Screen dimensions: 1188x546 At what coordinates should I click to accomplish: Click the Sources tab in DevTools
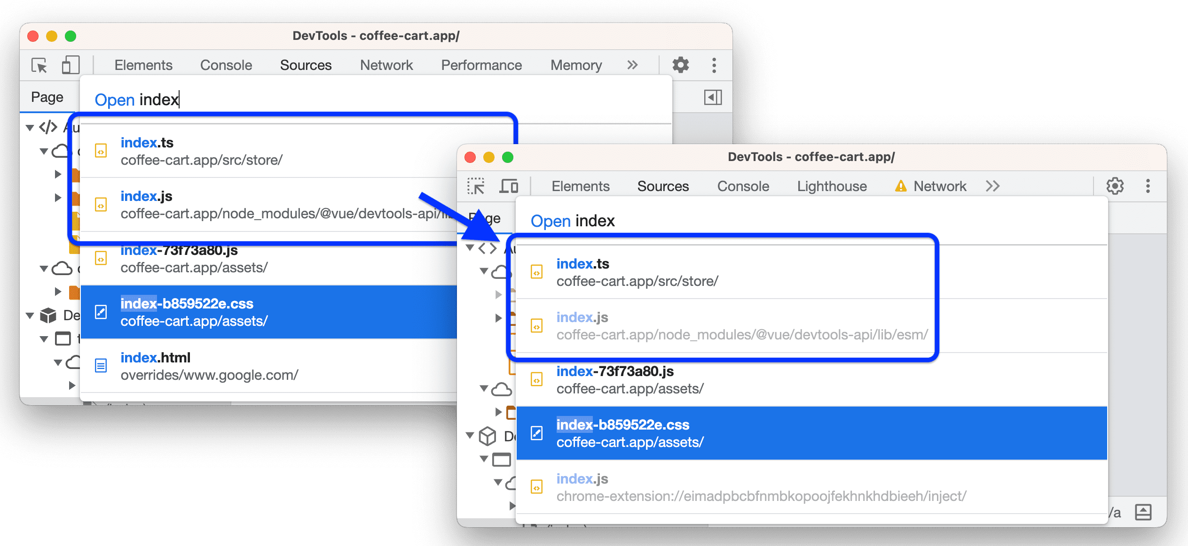pyautogui.click(x=305, y=65)
